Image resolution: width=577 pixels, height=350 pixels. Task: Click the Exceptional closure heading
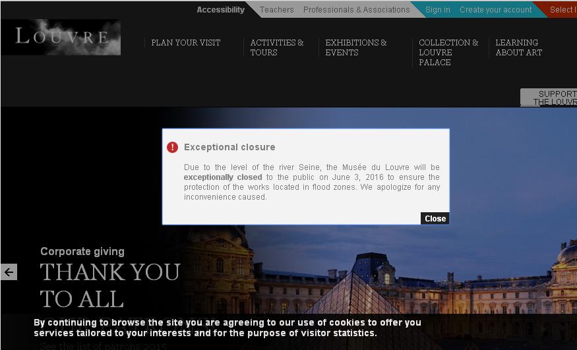tap(229, 147)
